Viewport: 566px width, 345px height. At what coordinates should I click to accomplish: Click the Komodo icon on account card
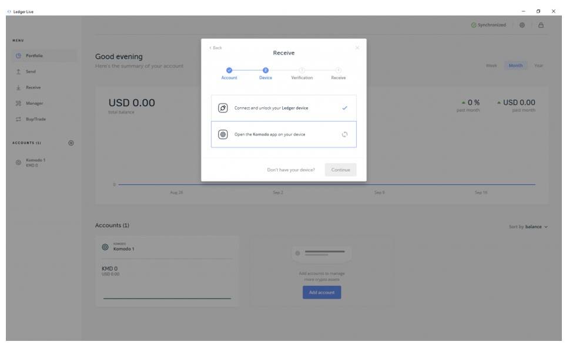(x=105, y=247)
